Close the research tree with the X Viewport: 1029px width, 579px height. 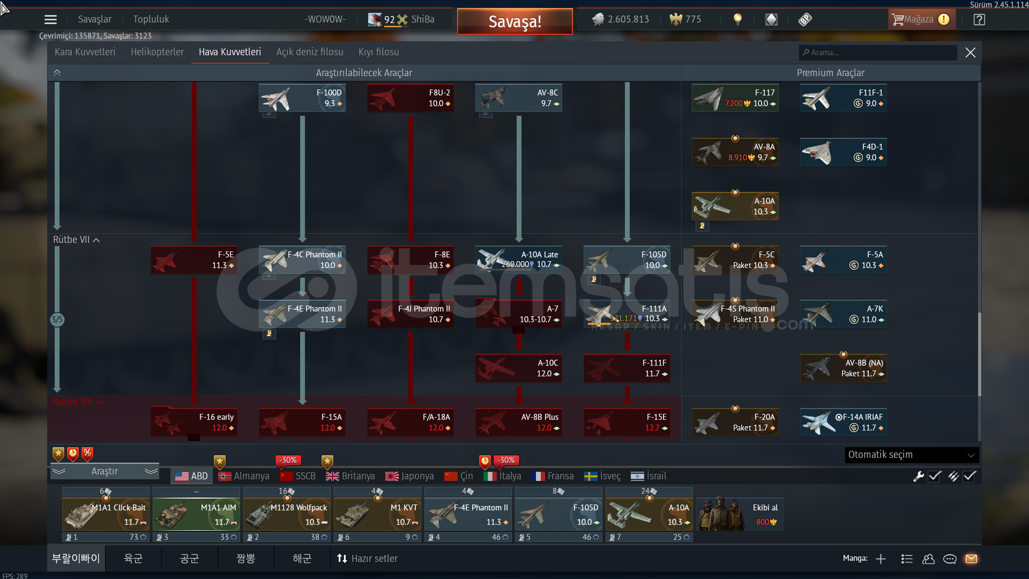(x=971, y=53)
